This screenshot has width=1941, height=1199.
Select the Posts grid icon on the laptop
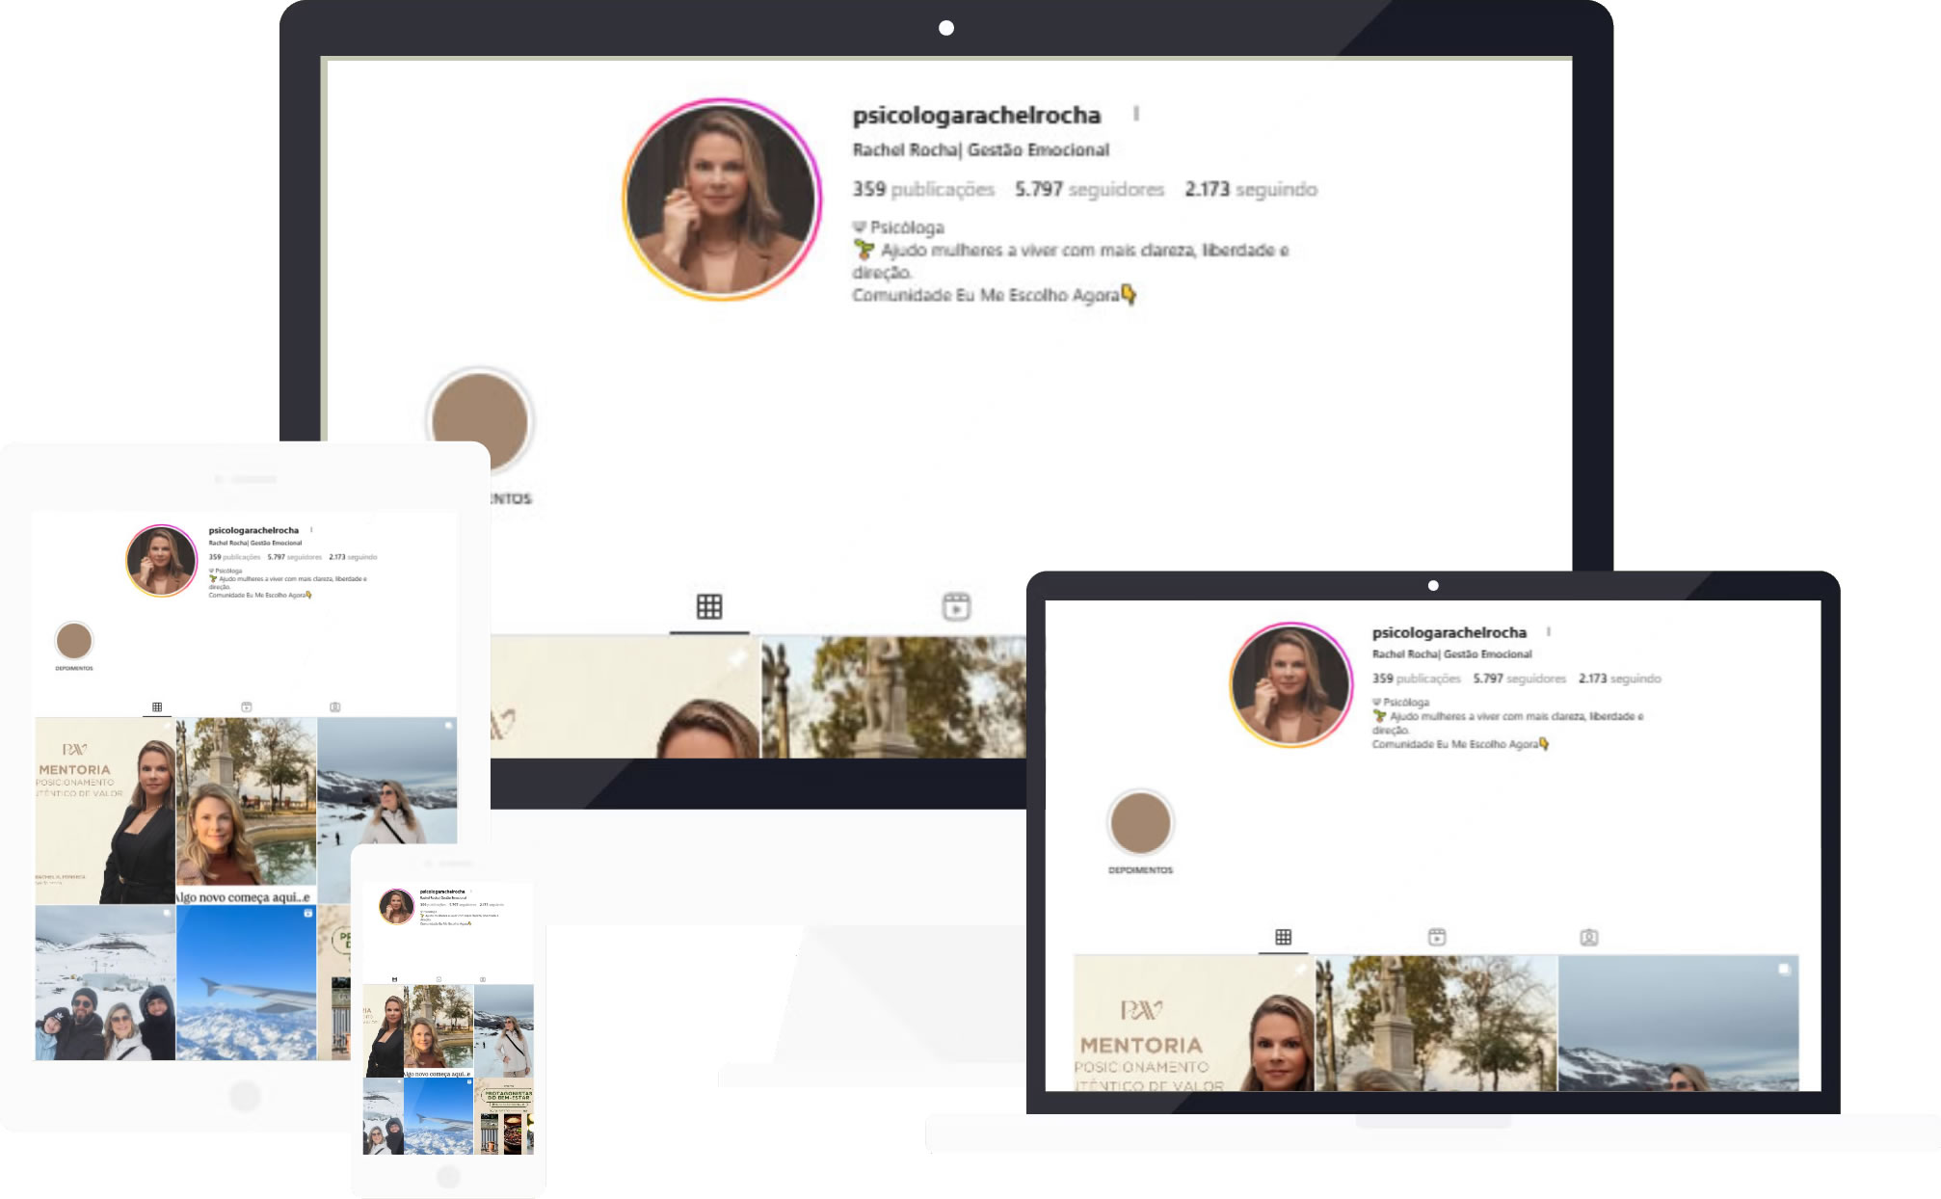1283,937
